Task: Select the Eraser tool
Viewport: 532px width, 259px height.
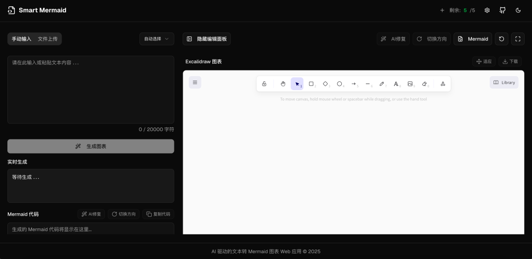Action: [424, 84]
